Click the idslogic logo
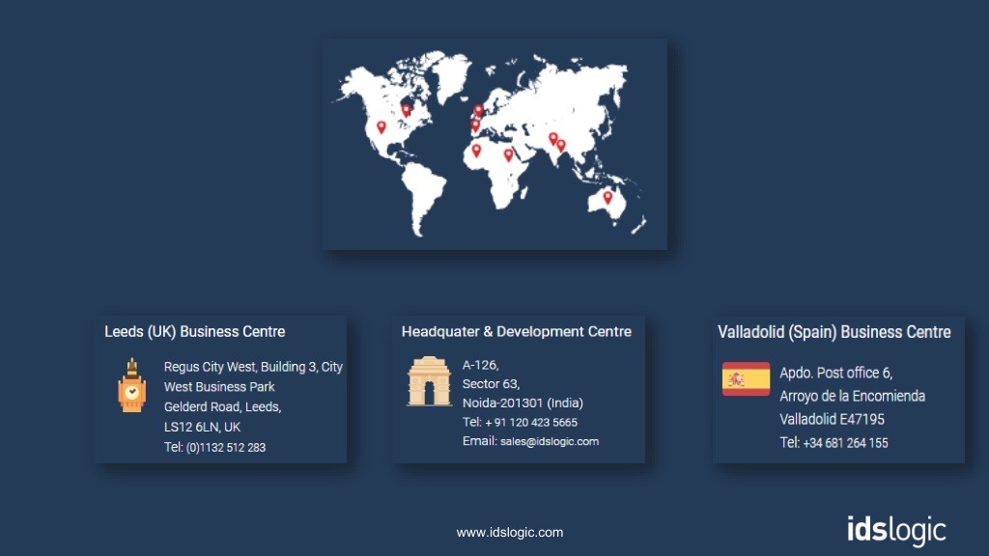Viewport: 989px width, 556px height. 896,530
